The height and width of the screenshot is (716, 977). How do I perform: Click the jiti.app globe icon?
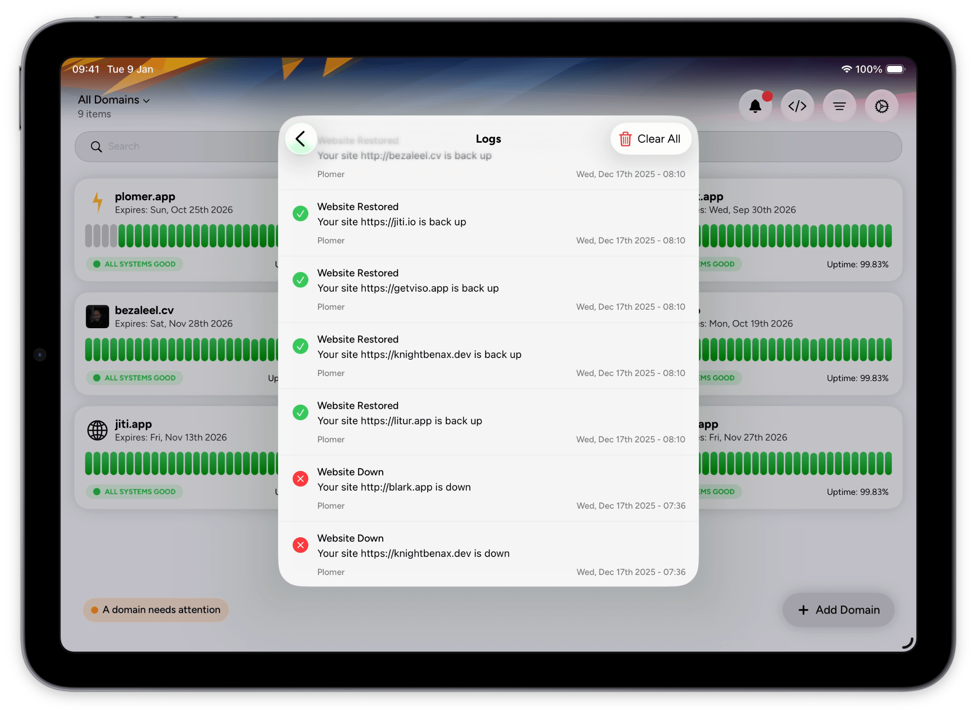pyautogui.click(x=97, y=430)
